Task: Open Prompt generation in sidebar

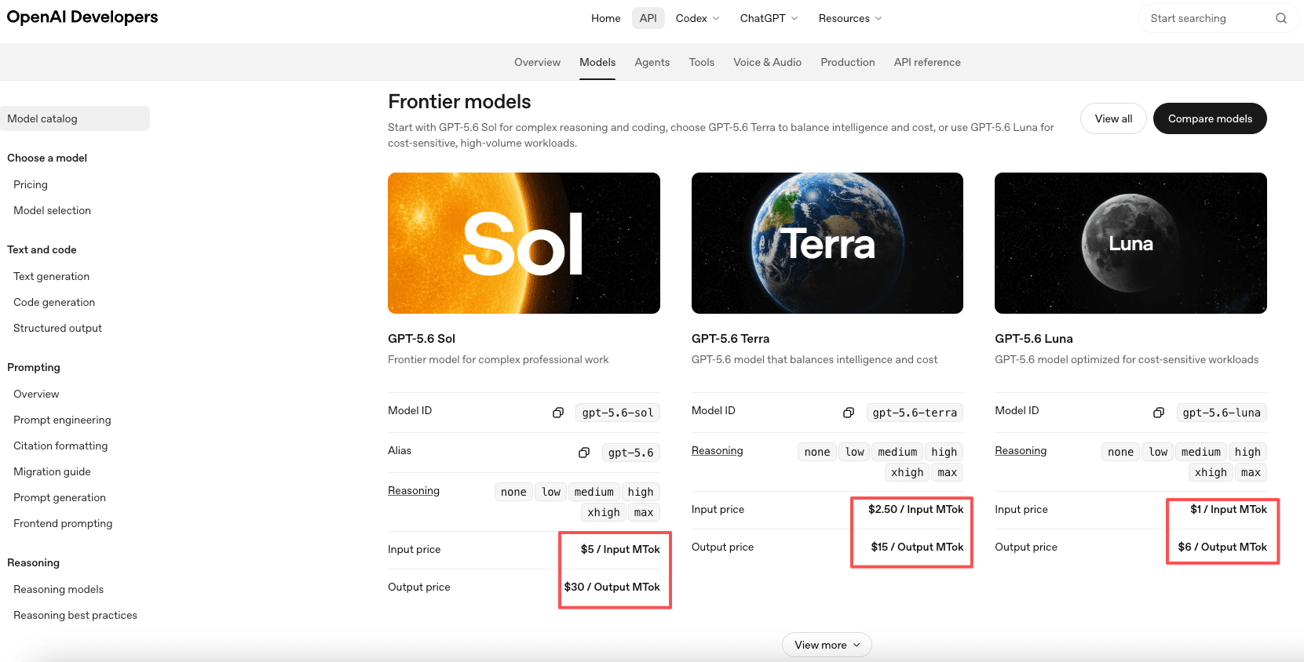Action: pos(60,497)
